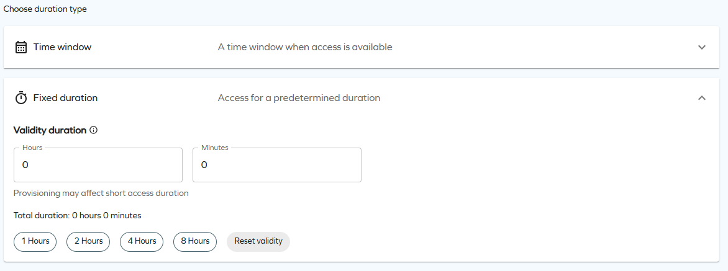Click the info icon next to Validity duration

(94, 130)
